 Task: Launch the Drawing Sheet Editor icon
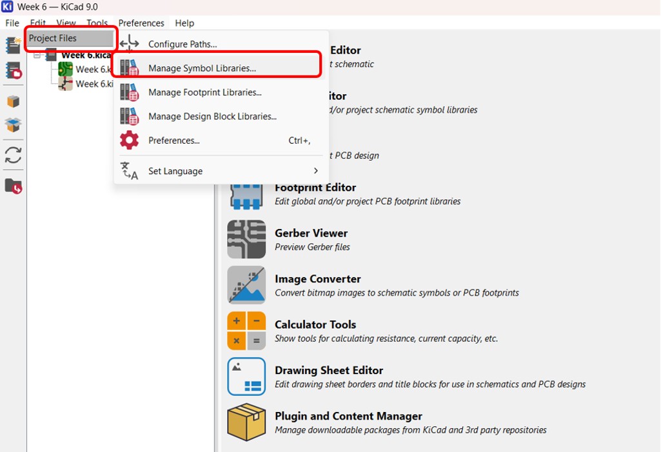[246, 377]
